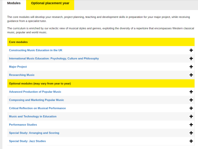Click plus icon next to Researching Music
198x149 pixels.
(x=191, y=75)
